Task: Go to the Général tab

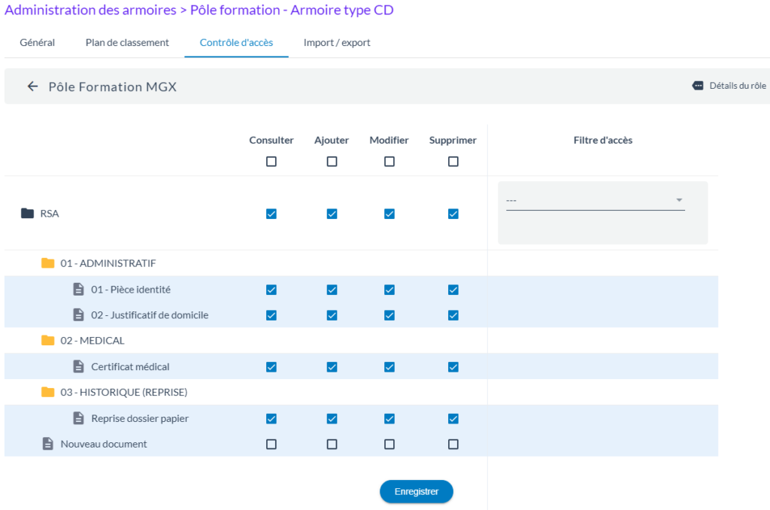Action: [37, 43]
